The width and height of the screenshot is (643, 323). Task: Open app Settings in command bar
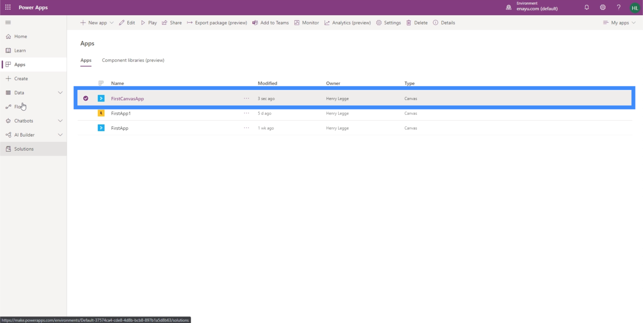click(x=388, y=23)
